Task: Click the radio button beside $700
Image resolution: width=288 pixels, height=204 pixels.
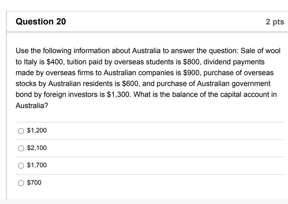Action: click(21, 183)
